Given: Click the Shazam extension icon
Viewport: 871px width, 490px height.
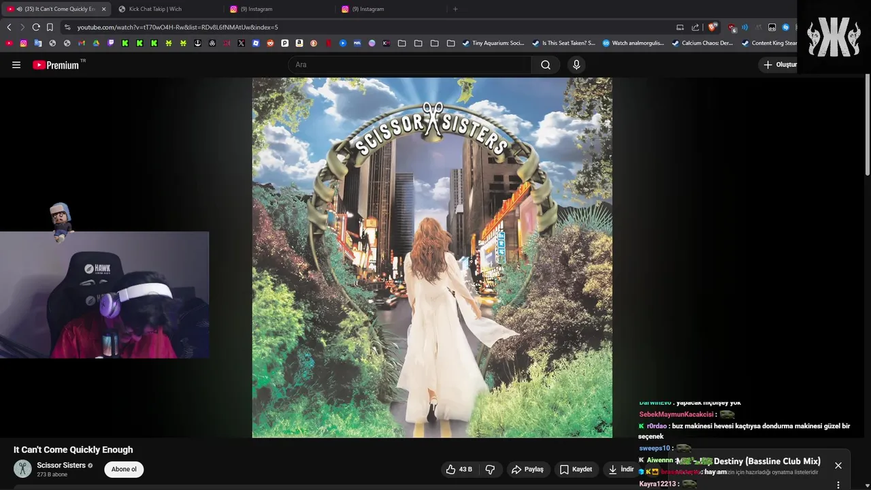Looking at the screenshot, I should [x=786, y=27].
